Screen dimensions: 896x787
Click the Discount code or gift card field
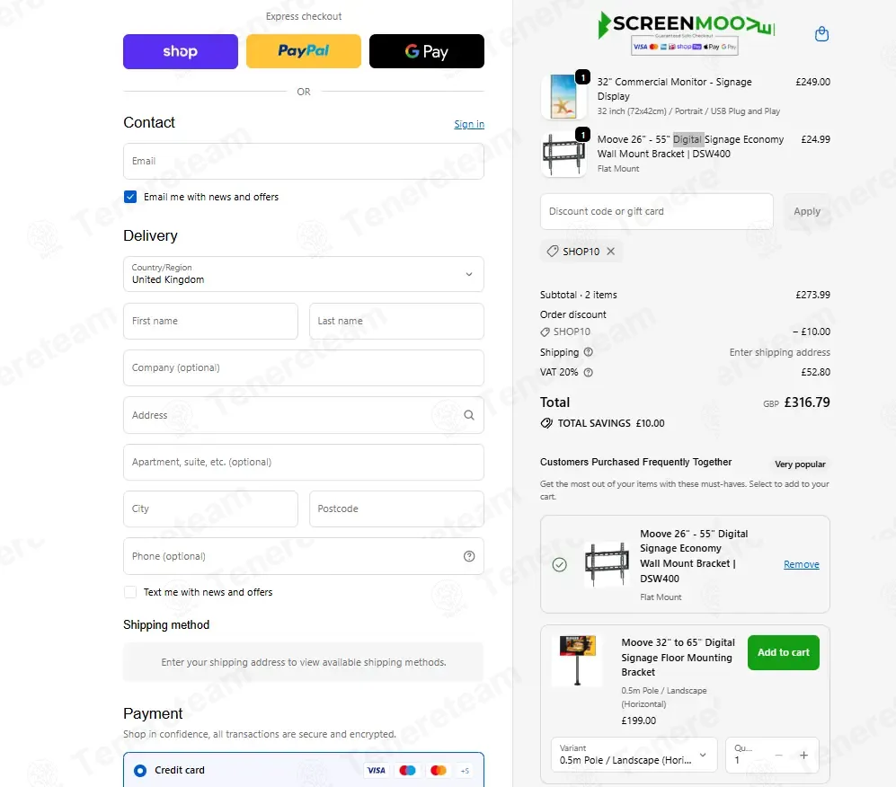pyautogui.click(x=657, y=211)
